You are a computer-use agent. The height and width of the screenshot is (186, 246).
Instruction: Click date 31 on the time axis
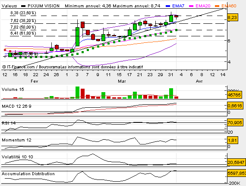pos(171,74)
